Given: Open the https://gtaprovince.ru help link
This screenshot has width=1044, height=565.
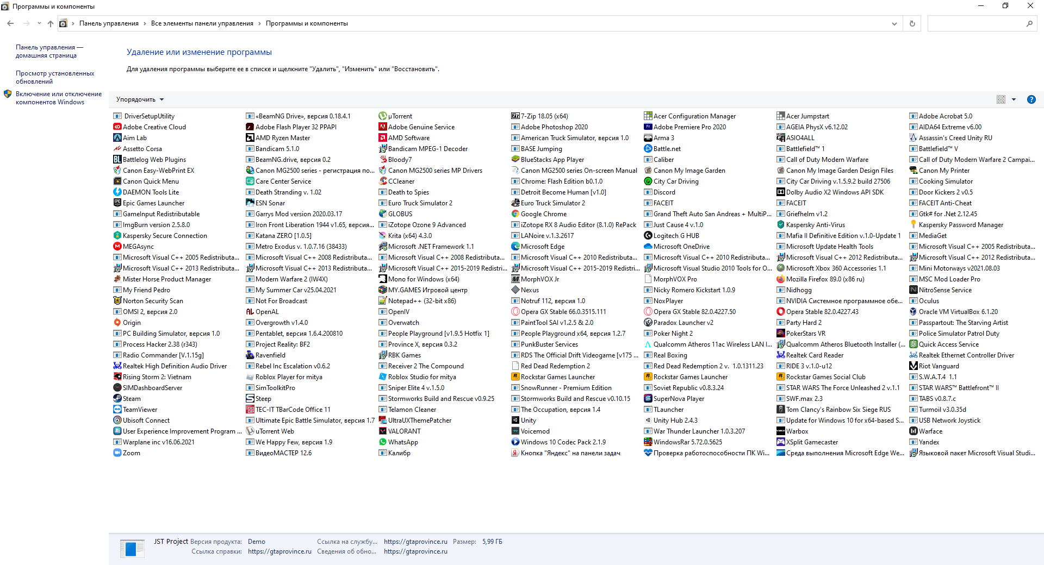Looking at the screenshot, I should point(279,551).
